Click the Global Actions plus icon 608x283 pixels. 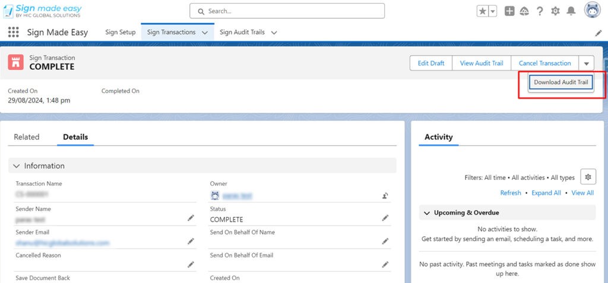pos(509,11)
